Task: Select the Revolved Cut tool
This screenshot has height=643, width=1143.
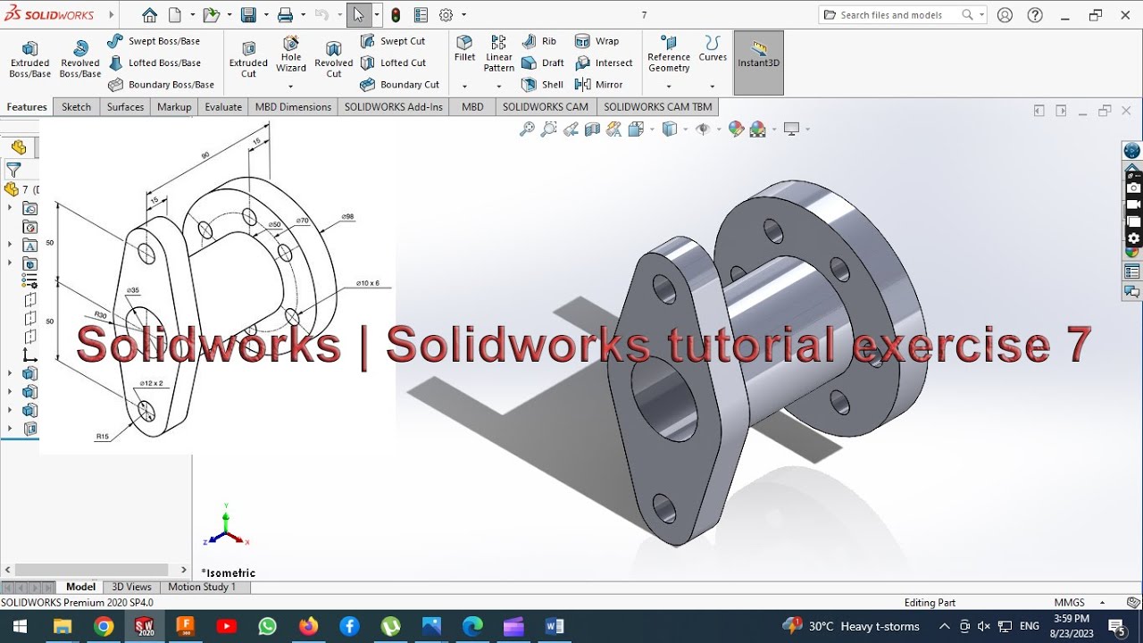Action: pos(334,59)
